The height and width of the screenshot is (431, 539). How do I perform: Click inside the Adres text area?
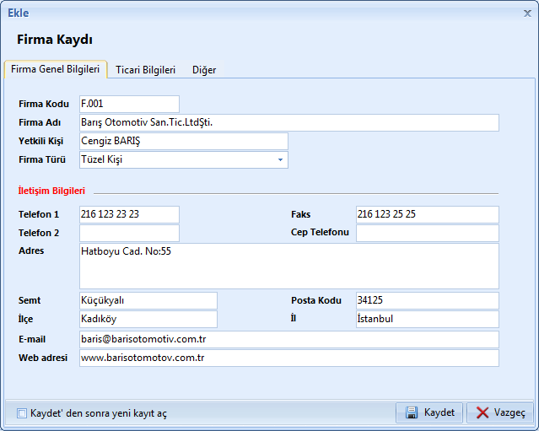pyautogui.click(x=288, y=267)
